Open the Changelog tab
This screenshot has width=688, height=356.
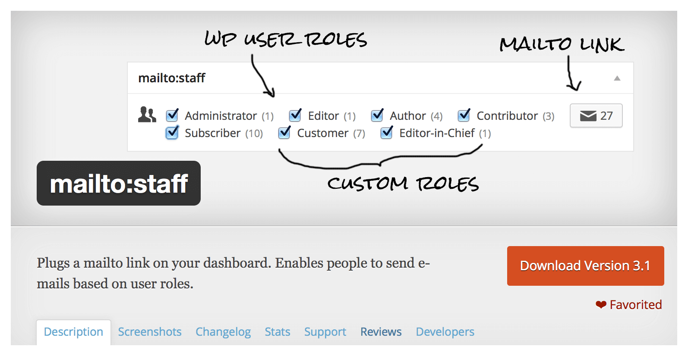[x=223, y=332]
